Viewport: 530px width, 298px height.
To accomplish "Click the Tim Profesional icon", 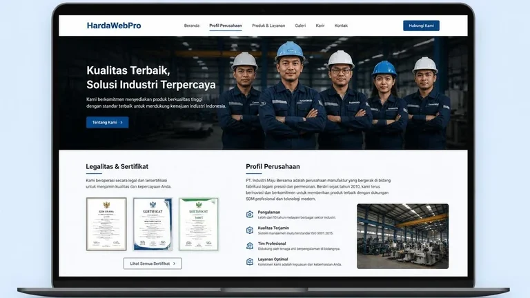I will tap(250, 246).
